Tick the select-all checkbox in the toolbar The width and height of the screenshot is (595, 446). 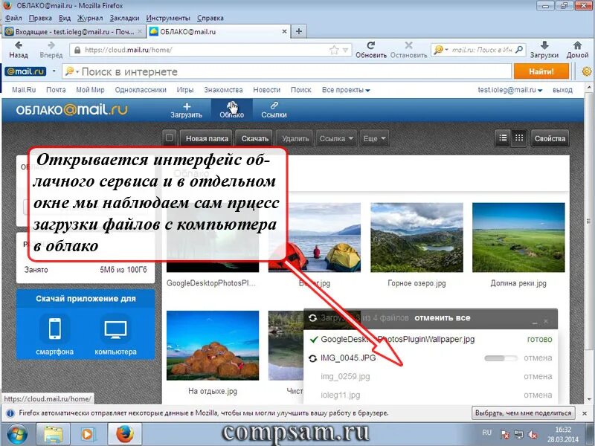coord(170,138)
